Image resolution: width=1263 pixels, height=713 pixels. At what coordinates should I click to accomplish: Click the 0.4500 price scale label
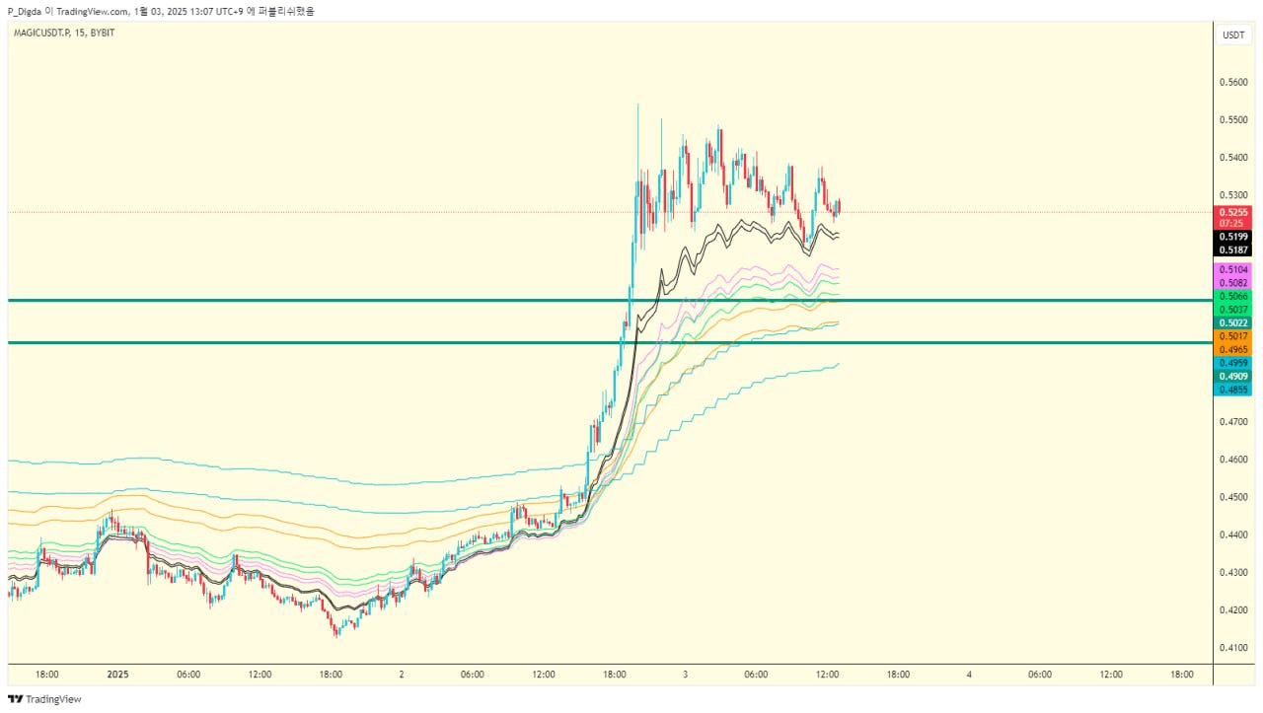click(1233, 497)
